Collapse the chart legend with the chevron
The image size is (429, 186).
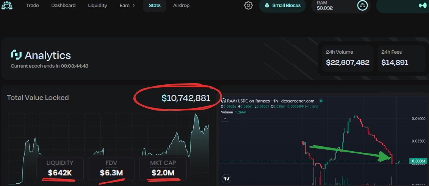[x=225, y=119]
